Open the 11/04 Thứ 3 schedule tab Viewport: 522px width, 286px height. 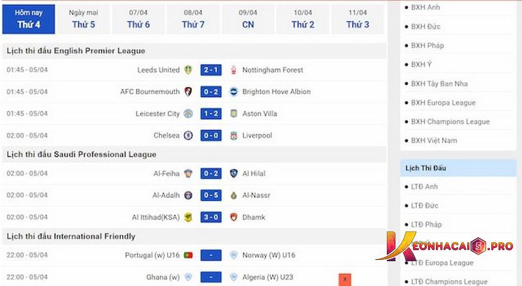point(358,19)
